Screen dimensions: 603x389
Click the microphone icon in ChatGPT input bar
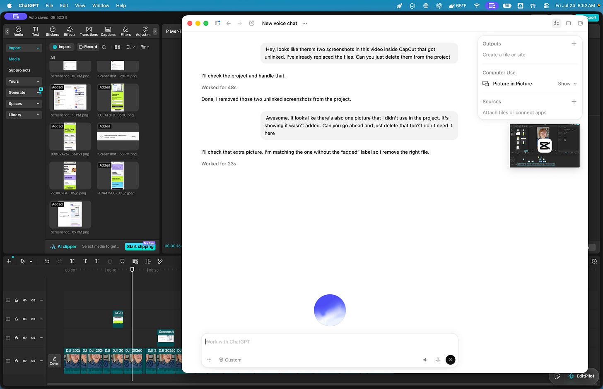(x=438, y=360)
